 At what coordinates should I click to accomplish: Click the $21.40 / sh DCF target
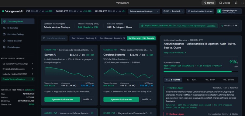click(x=88, y=86)
